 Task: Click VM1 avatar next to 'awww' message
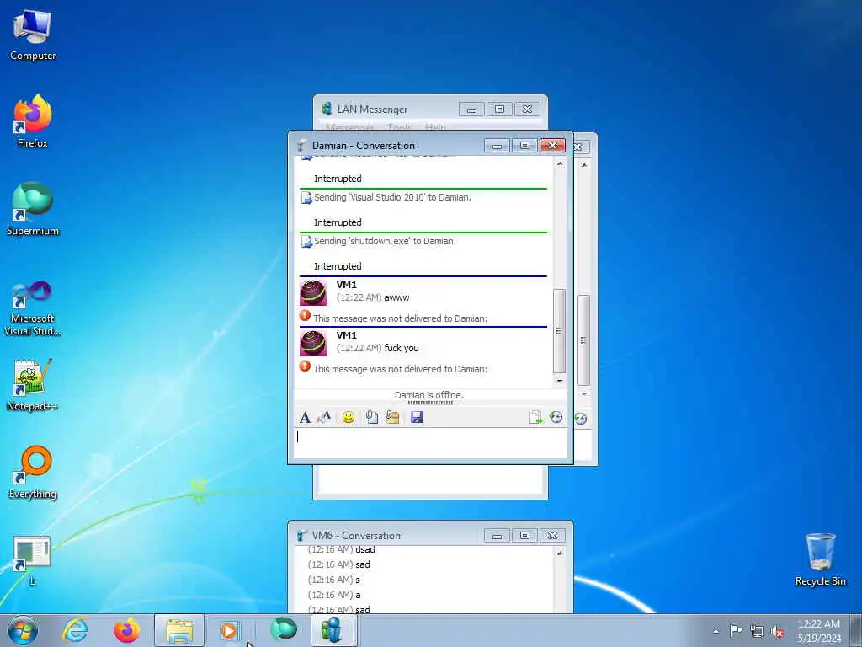313,292
